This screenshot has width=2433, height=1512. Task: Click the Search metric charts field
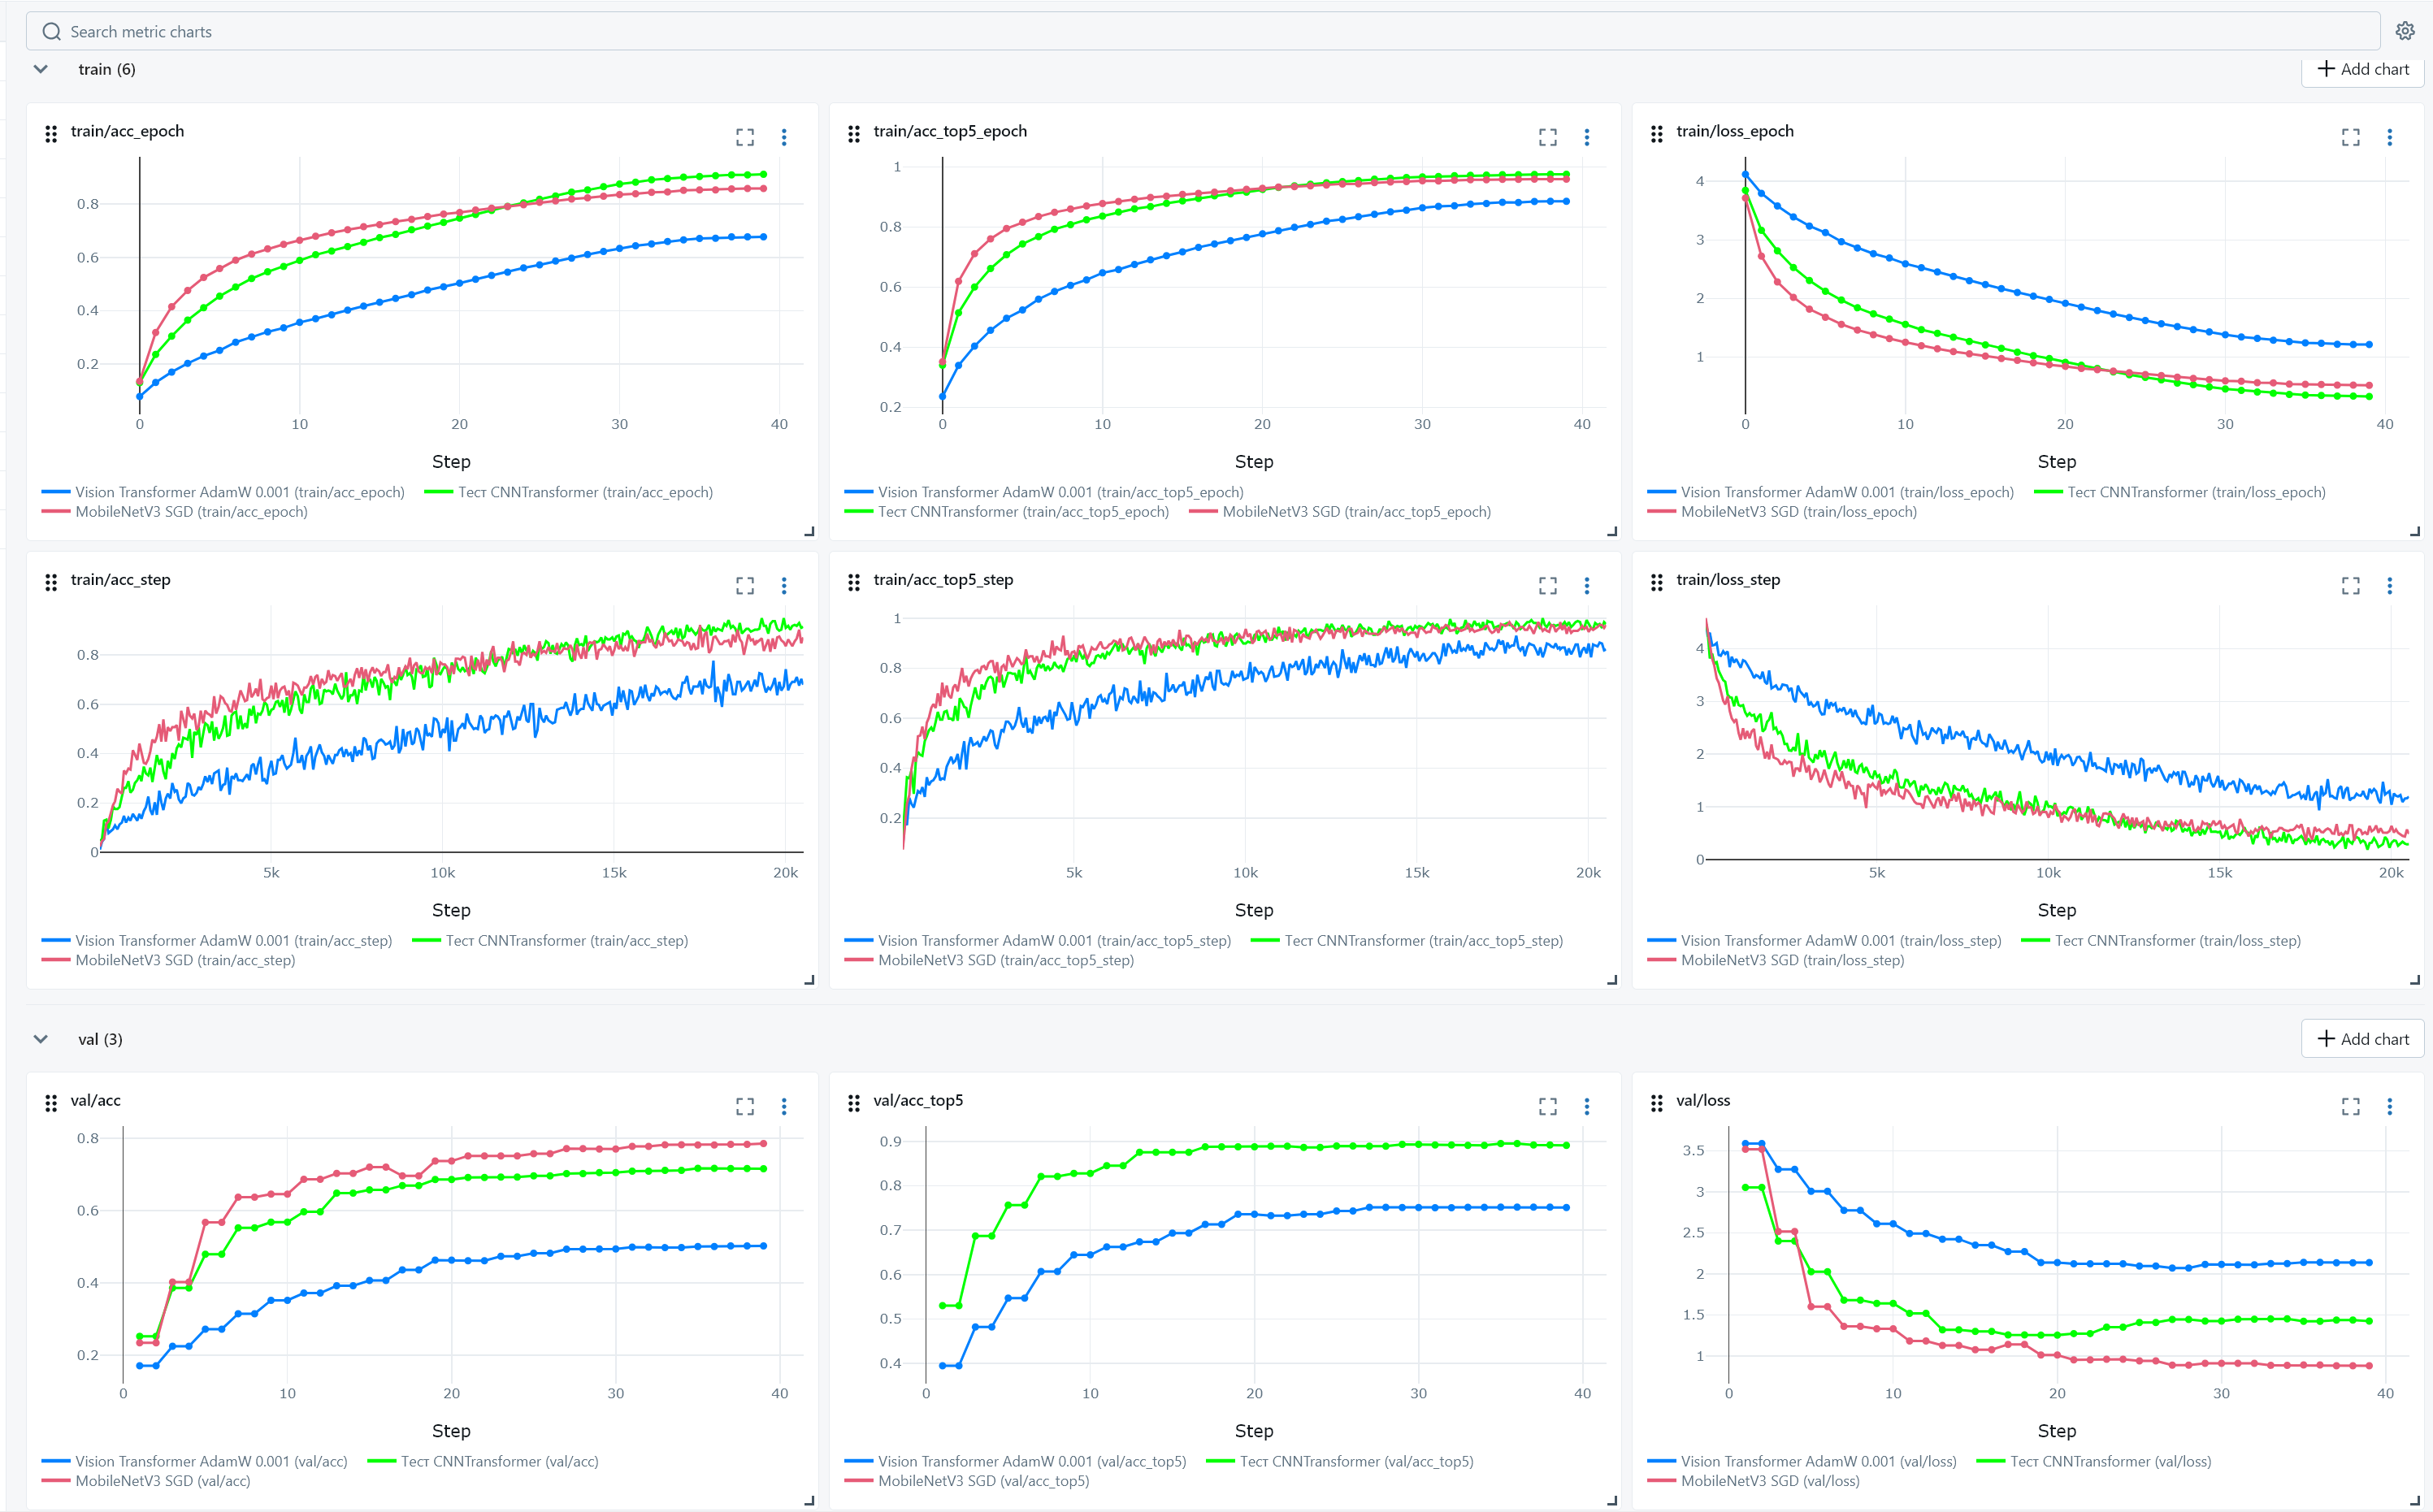coord(1200,32)
